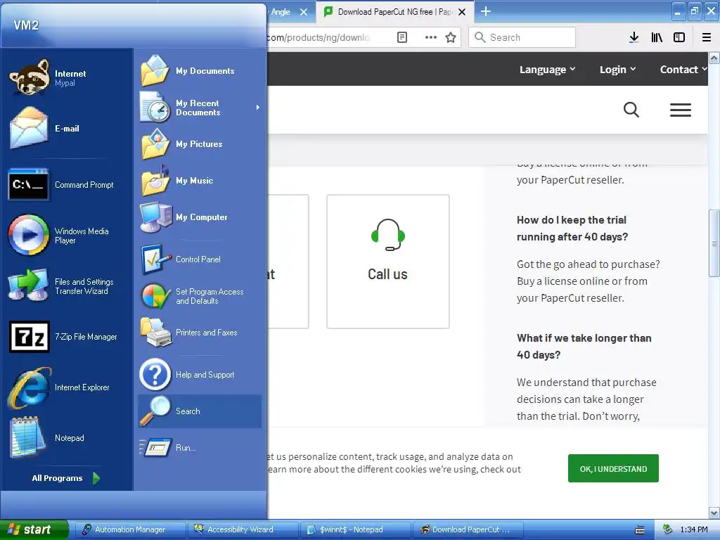Open Files and Settings Transfer Wizard

point(67,286)
